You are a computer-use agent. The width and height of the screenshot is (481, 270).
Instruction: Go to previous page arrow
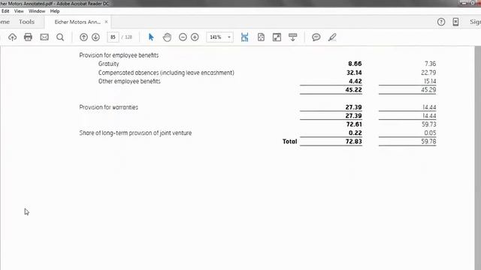83,37
